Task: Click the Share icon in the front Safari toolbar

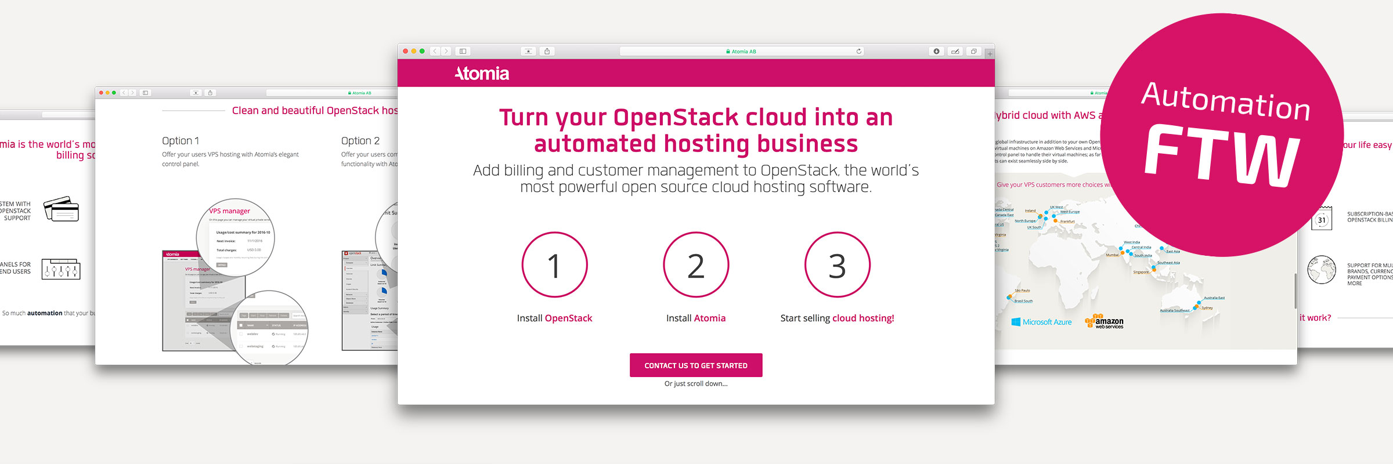Action: coord(547,52)
